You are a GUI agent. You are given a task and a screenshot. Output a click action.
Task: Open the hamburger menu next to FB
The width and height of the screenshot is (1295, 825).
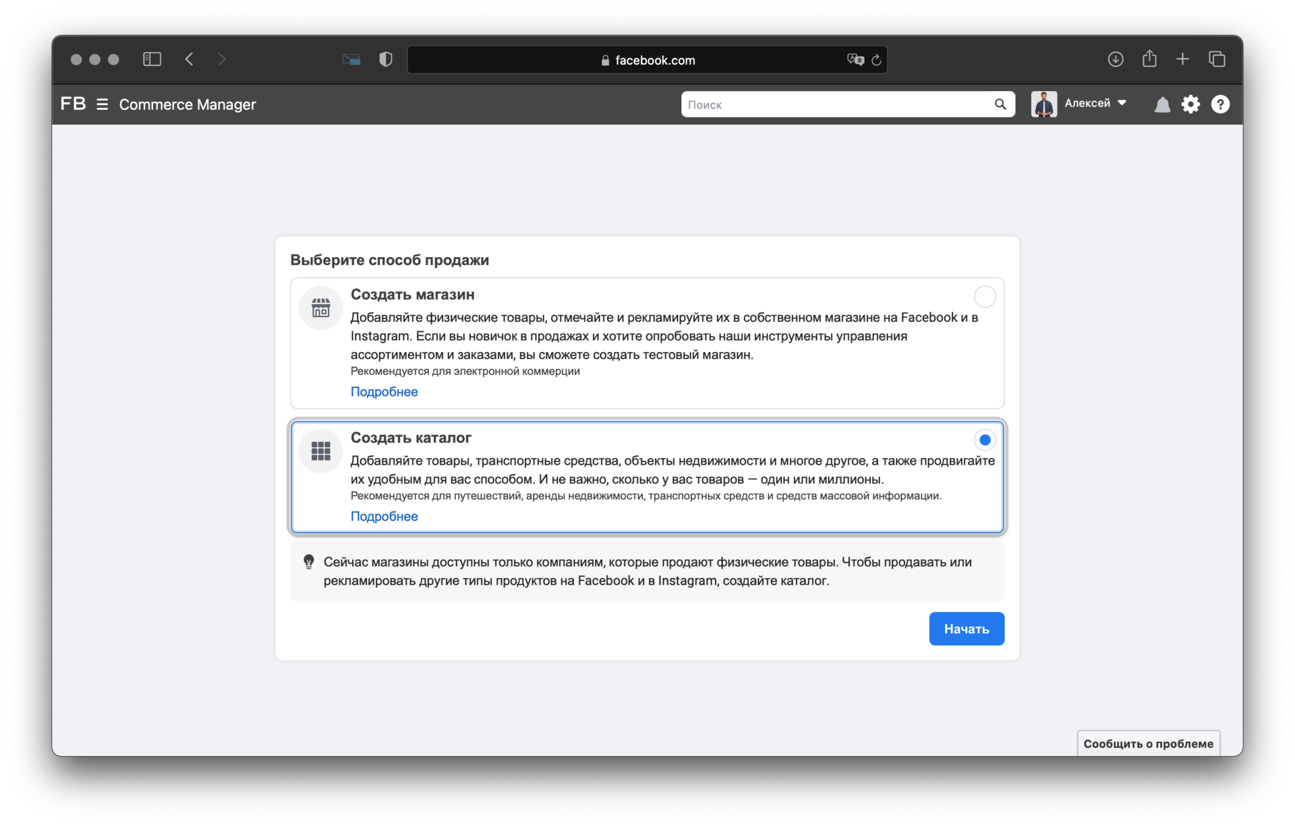coord(103,105)
